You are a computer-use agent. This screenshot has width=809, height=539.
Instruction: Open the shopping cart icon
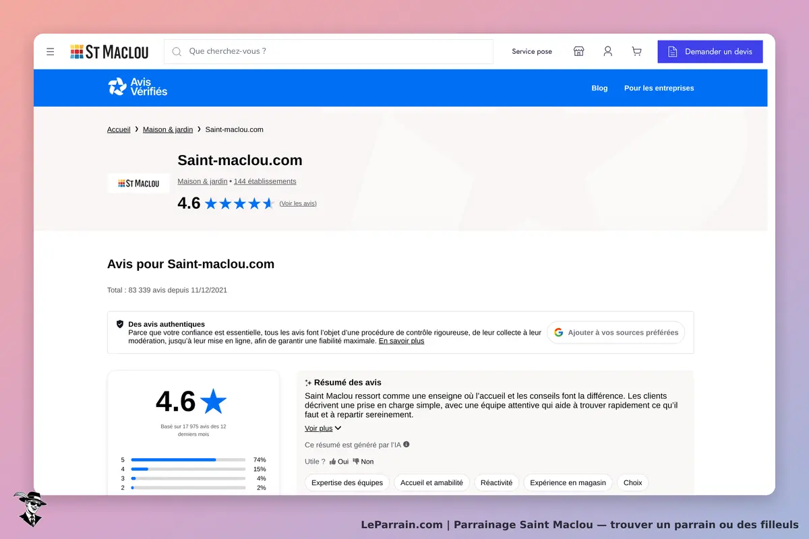tap(636, 51)
